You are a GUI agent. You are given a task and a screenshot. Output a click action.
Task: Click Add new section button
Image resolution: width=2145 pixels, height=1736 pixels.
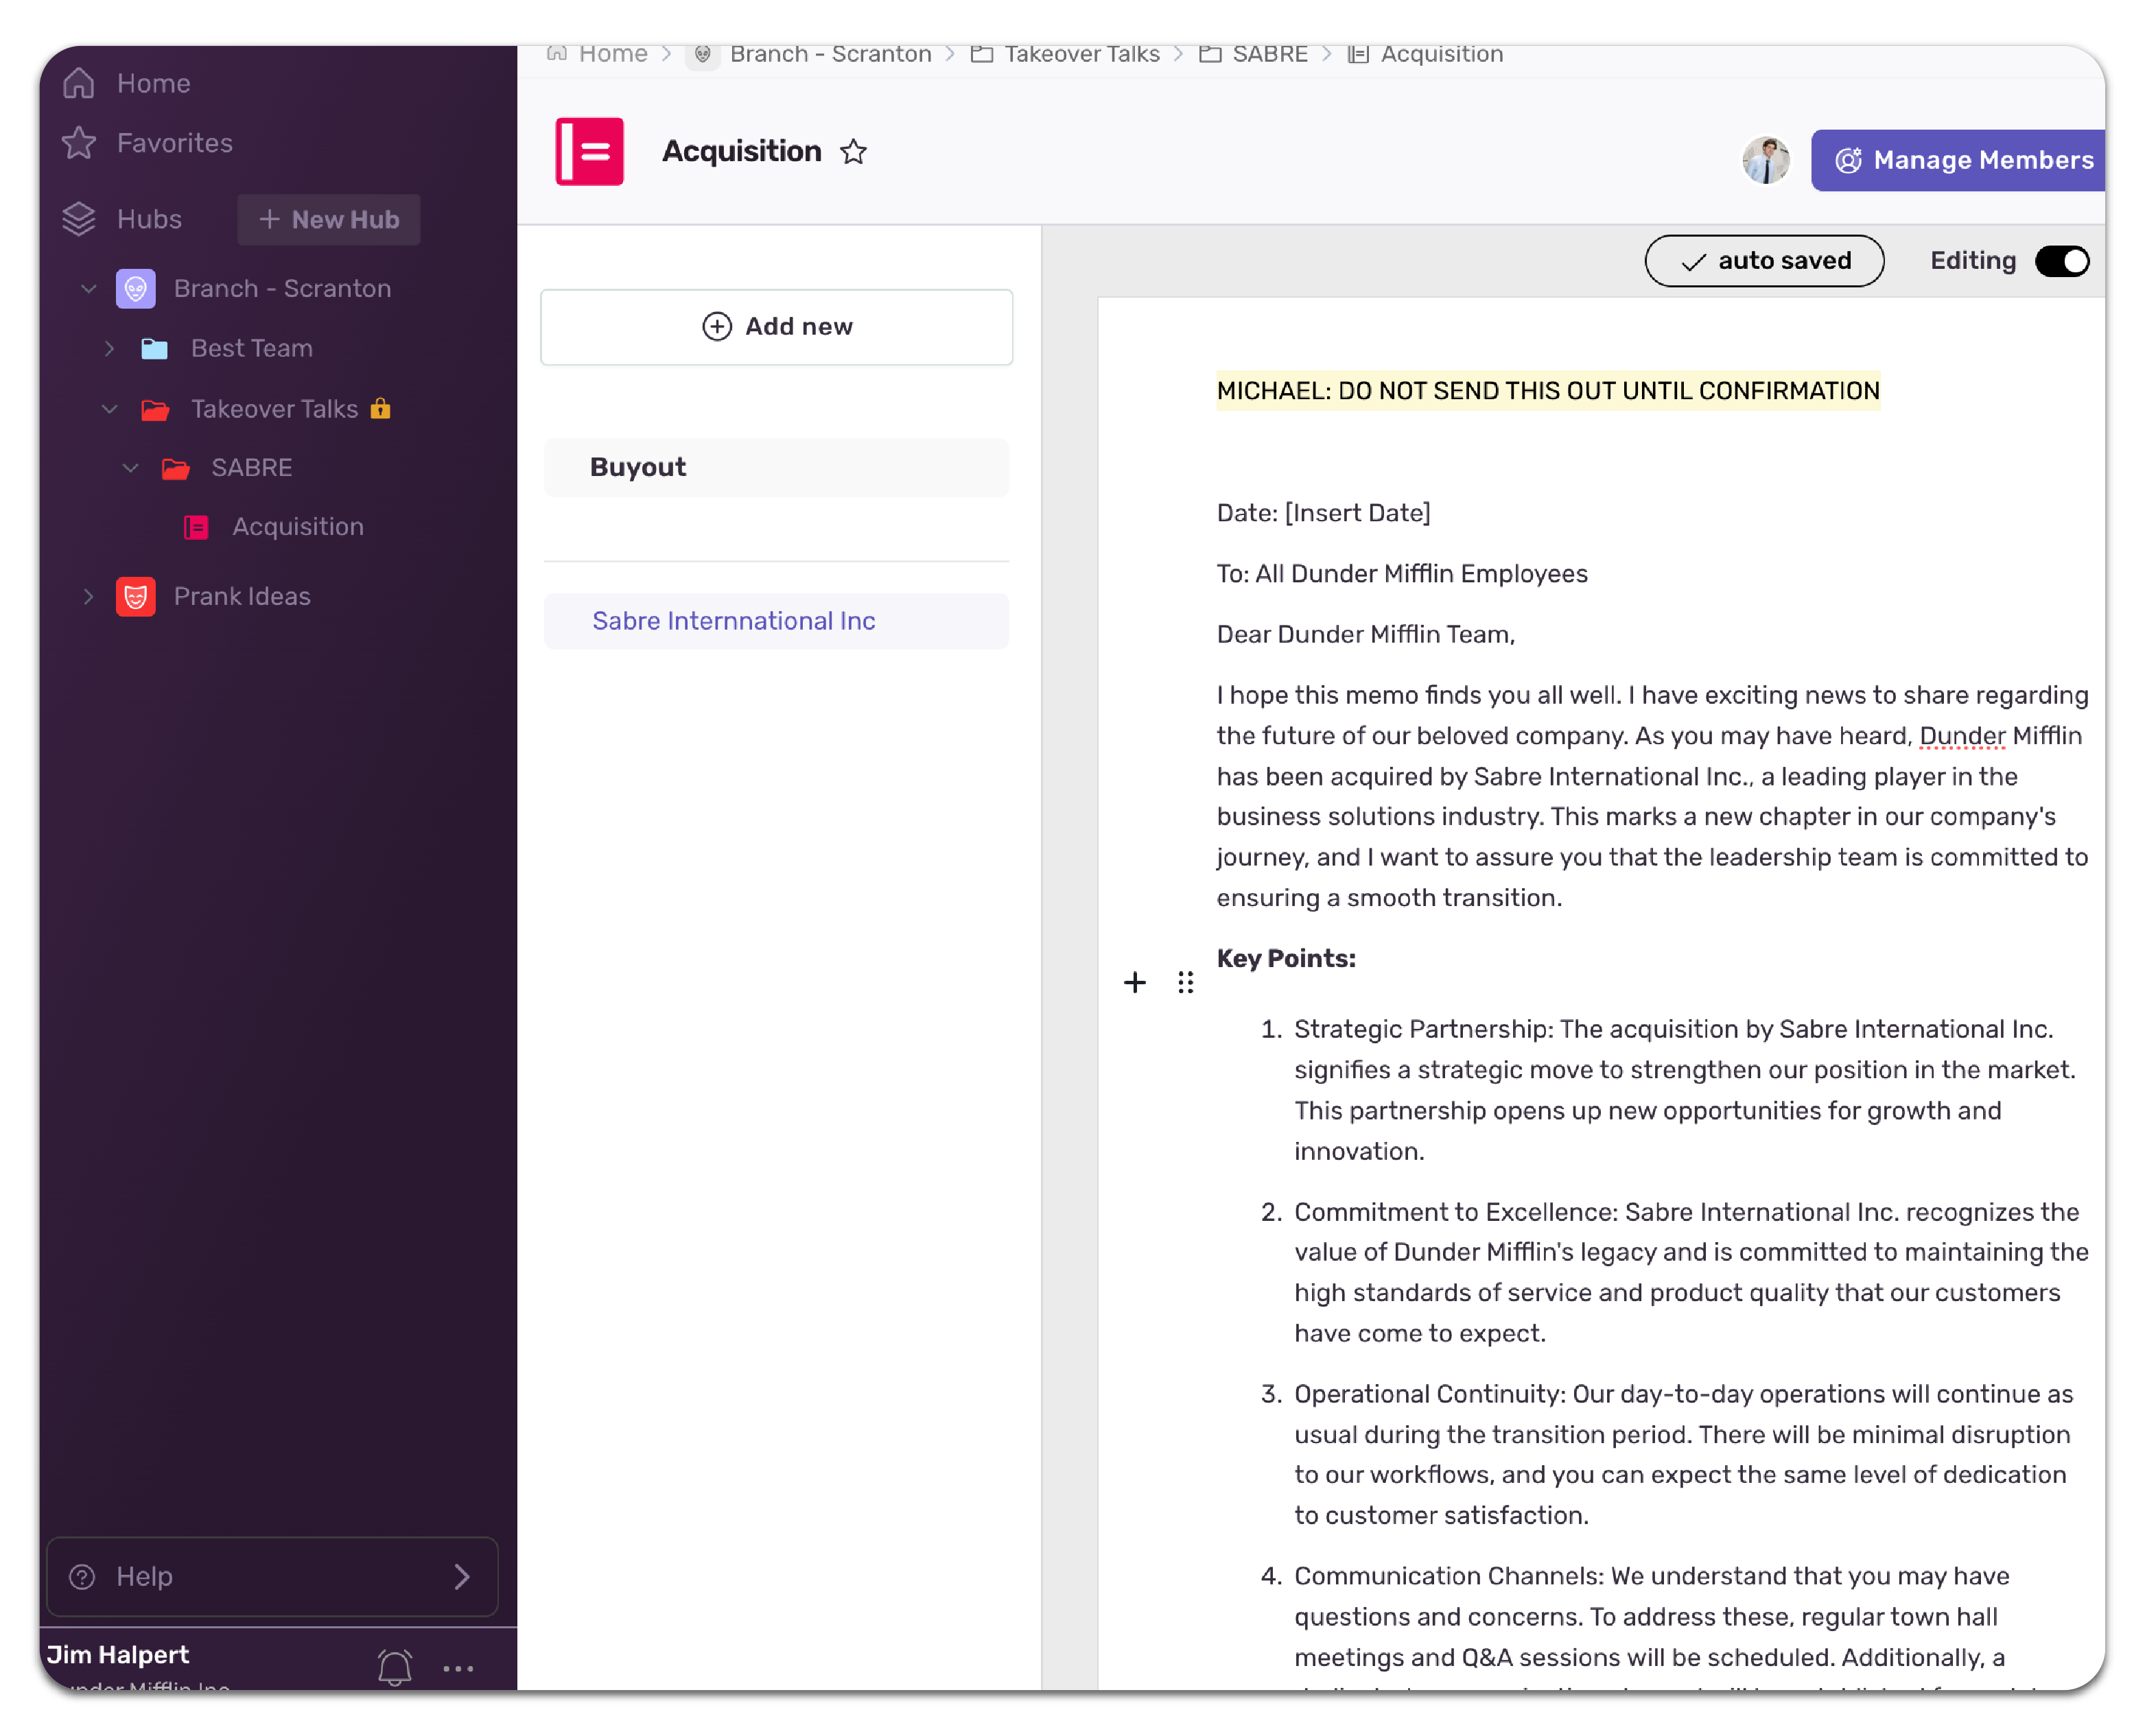click(776, 327)
